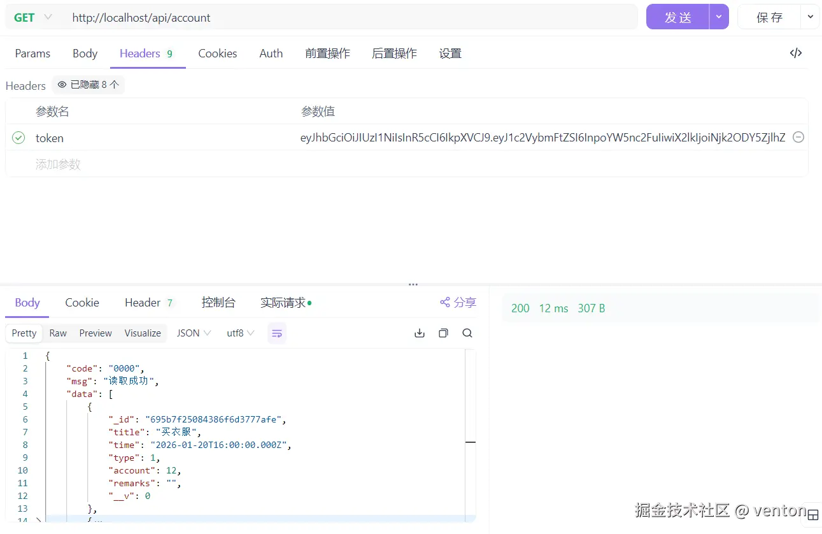Click the request URL input field
Image resolution: width=822 pixels, height=534 pixels.
[x=350, y=17]
